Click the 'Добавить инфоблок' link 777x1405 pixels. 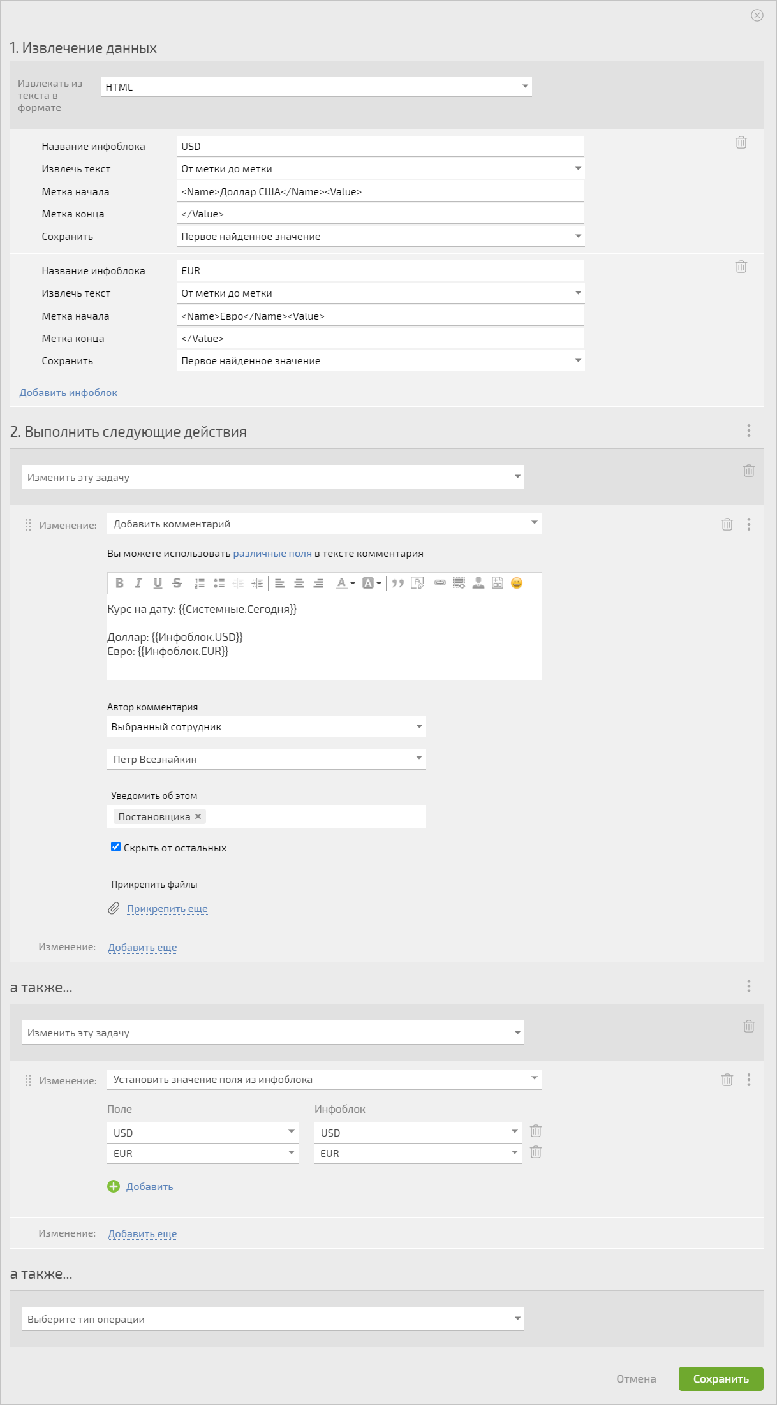pos(68,393)
